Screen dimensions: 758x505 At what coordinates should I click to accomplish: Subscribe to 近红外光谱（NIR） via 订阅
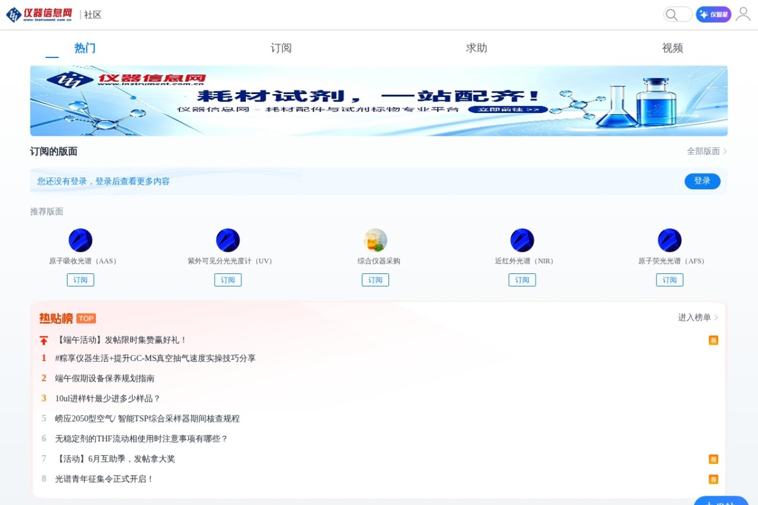(x=522, y=280)
